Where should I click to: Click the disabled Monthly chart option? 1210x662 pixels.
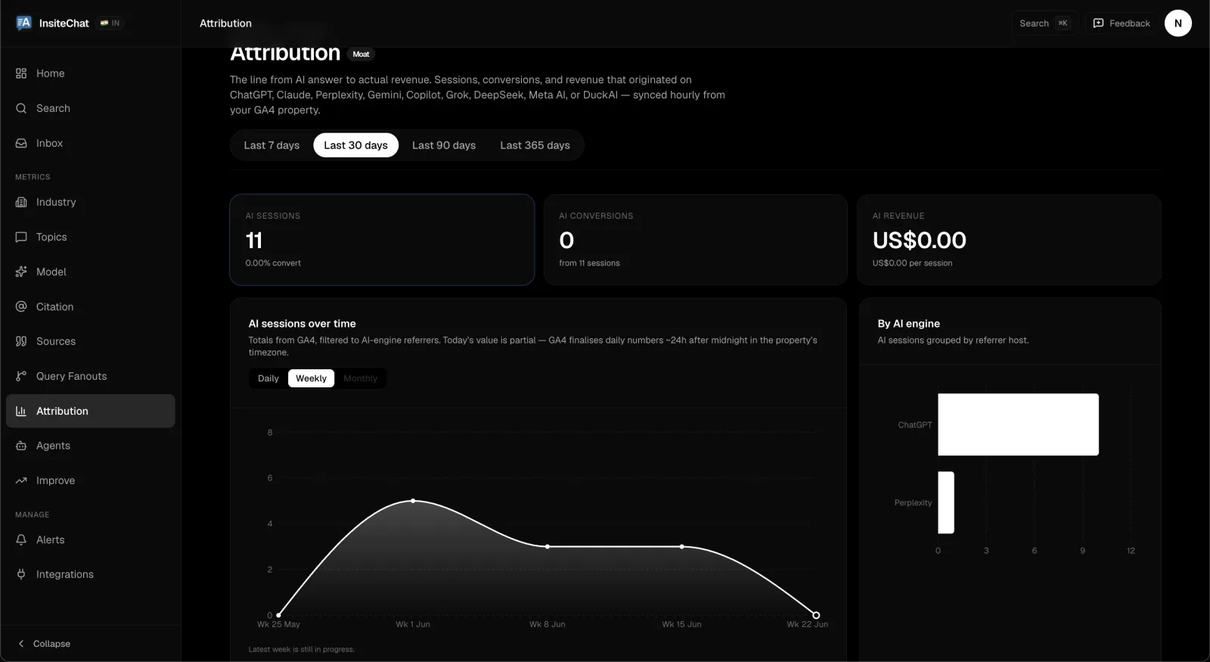tap(360, 378)
